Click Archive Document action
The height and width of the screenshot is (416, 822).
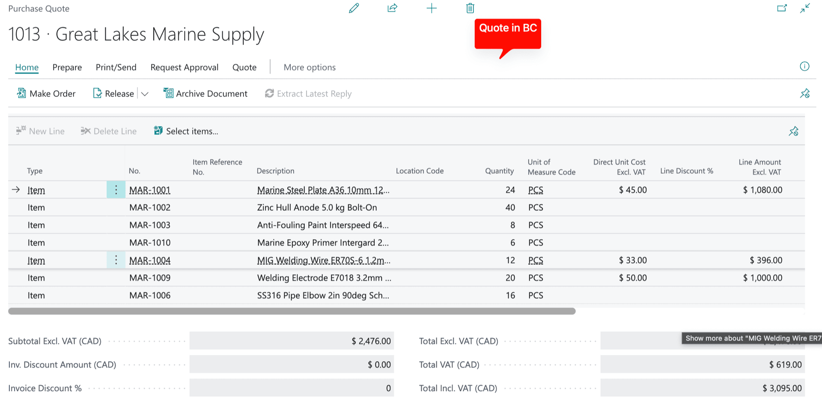point(205,93)
